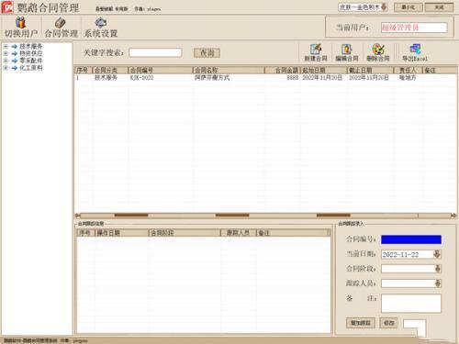
Task: Focus the 关键字搜索 input field
Action: pyautogui.click(x=155, y=52)
